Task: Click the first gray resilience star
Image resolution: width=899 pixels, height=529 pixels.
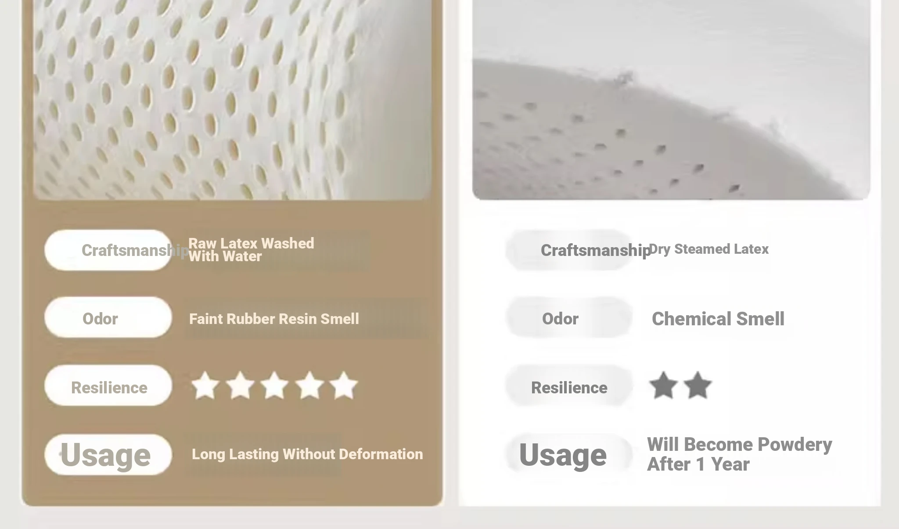Action: click(x=663, y=385)
